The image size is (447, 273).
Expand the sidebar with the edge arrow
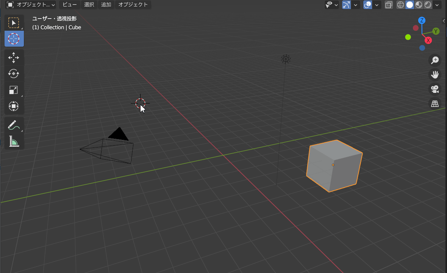click(444, 21)
